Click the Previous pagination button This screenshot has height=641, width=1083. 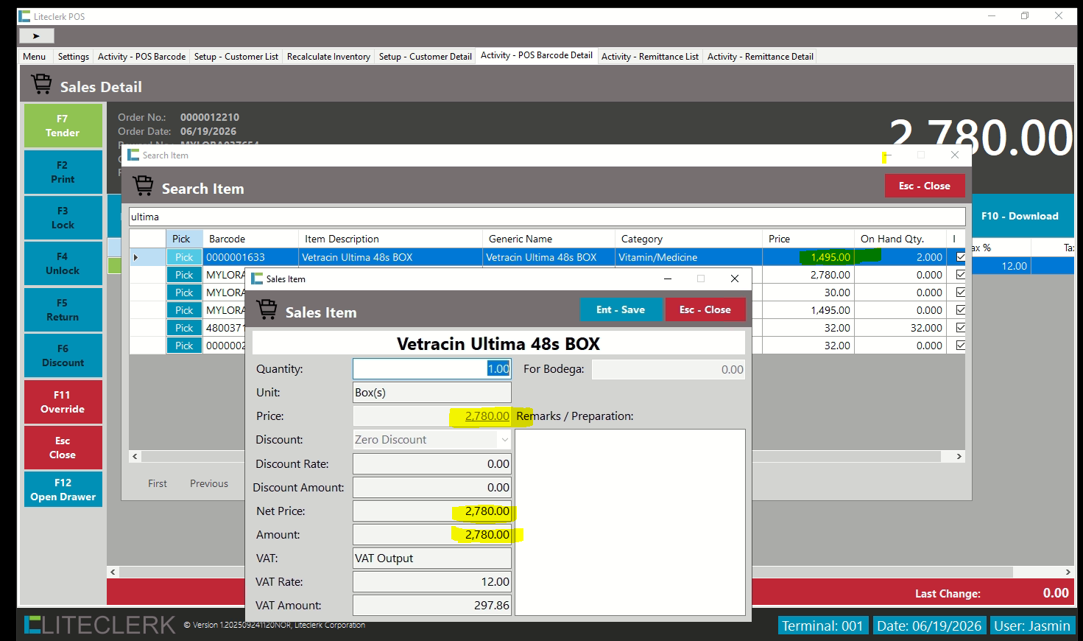click(x=209, y=483)
